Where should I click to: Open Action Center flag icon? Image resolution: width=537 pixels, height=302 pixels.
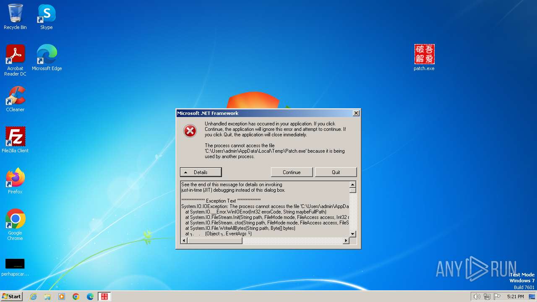click(x=497, y=297)
